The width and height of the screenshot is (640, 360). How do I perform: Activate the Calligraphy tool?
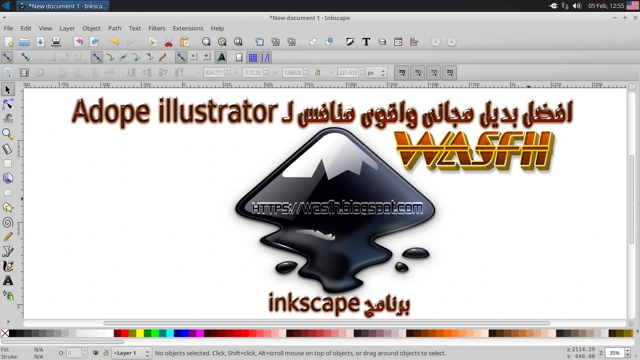(7, 266)
